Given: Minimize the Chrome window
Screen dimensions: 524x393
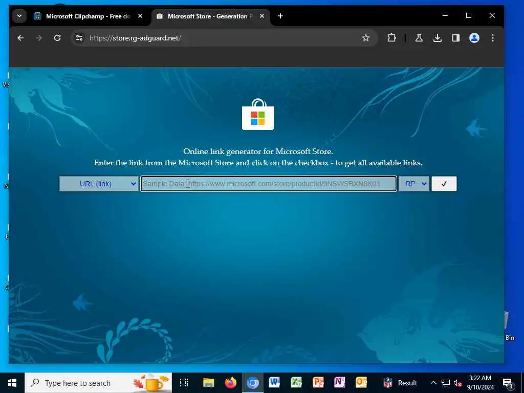Looking at the screenshot, I should coord(445,16).
